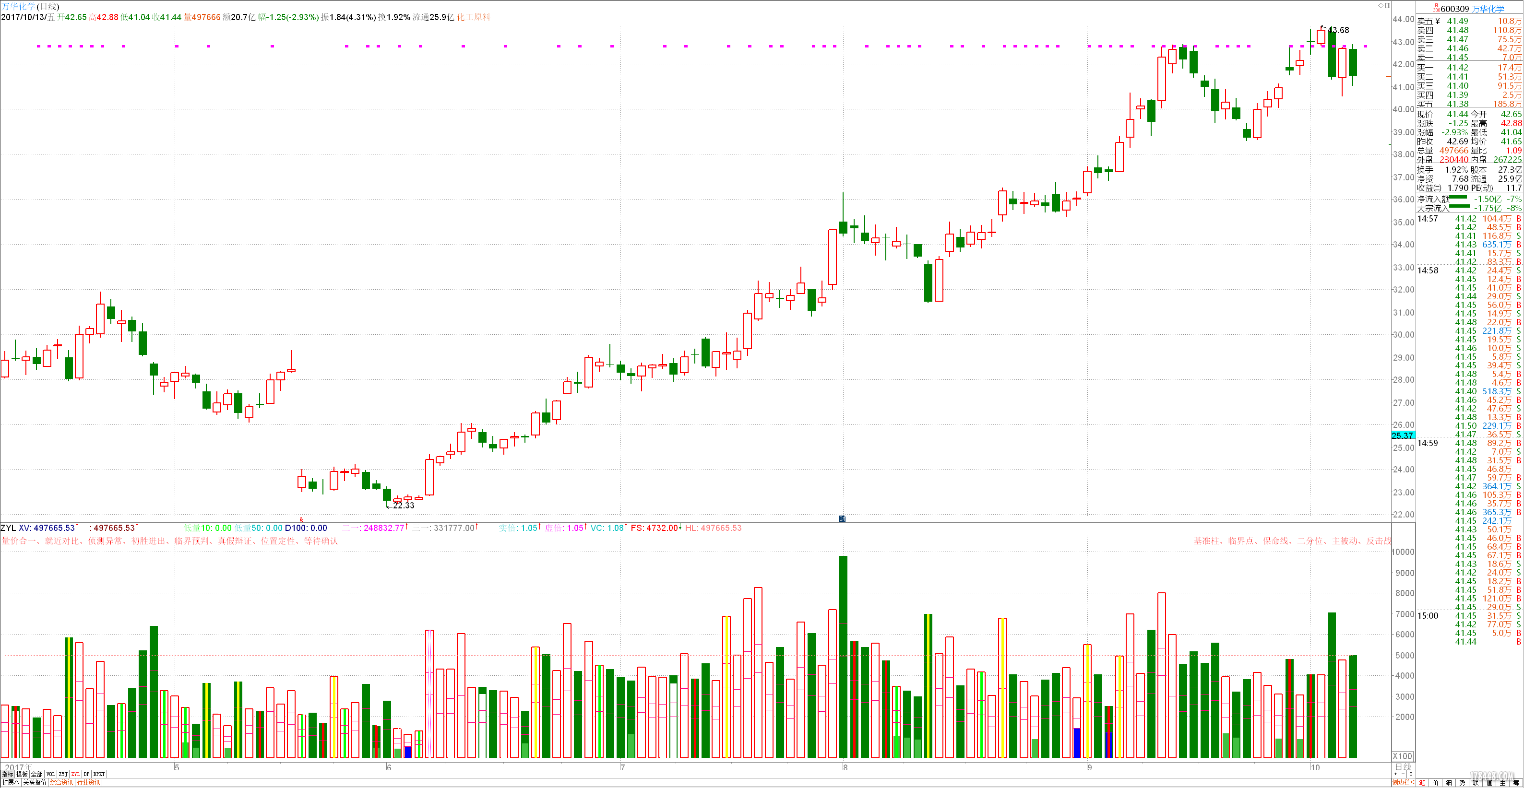The image size is (1524, 788).
Task: Click the 卖一 41.45 order row
Action: (1470, 58)
